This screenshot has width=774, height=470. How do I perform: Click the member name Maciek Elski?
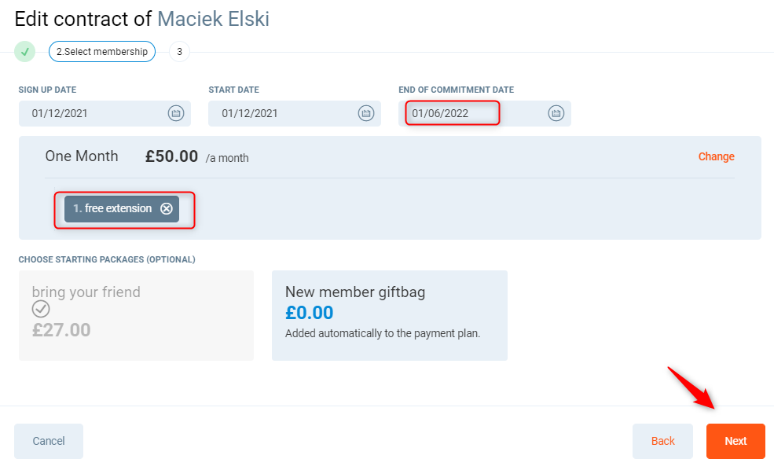pyautogui.click(x=213, y=19)
